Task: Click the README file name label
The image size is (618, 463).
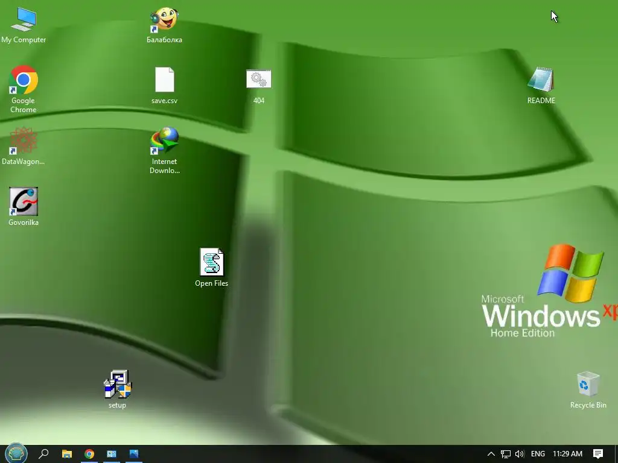Action: 541,101
